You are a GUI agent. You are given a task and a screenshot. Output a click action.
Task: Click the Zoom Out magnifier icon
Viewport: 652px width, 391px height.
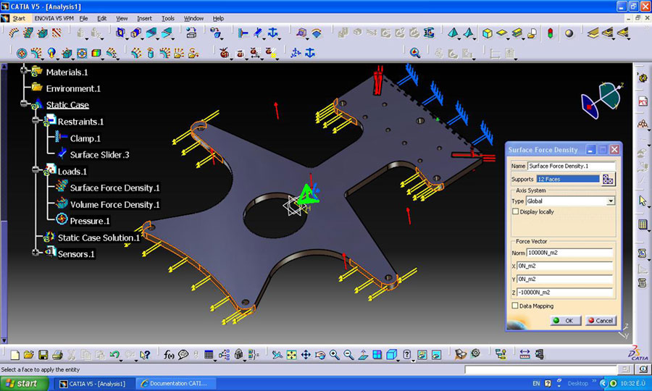[348, 355]
